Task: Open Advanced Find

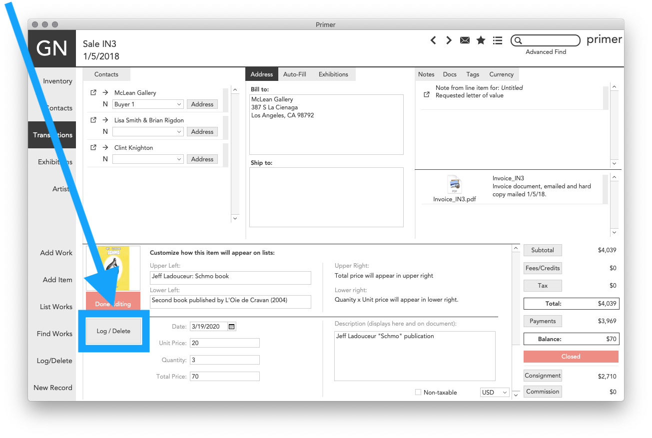Action: (546, 51)
